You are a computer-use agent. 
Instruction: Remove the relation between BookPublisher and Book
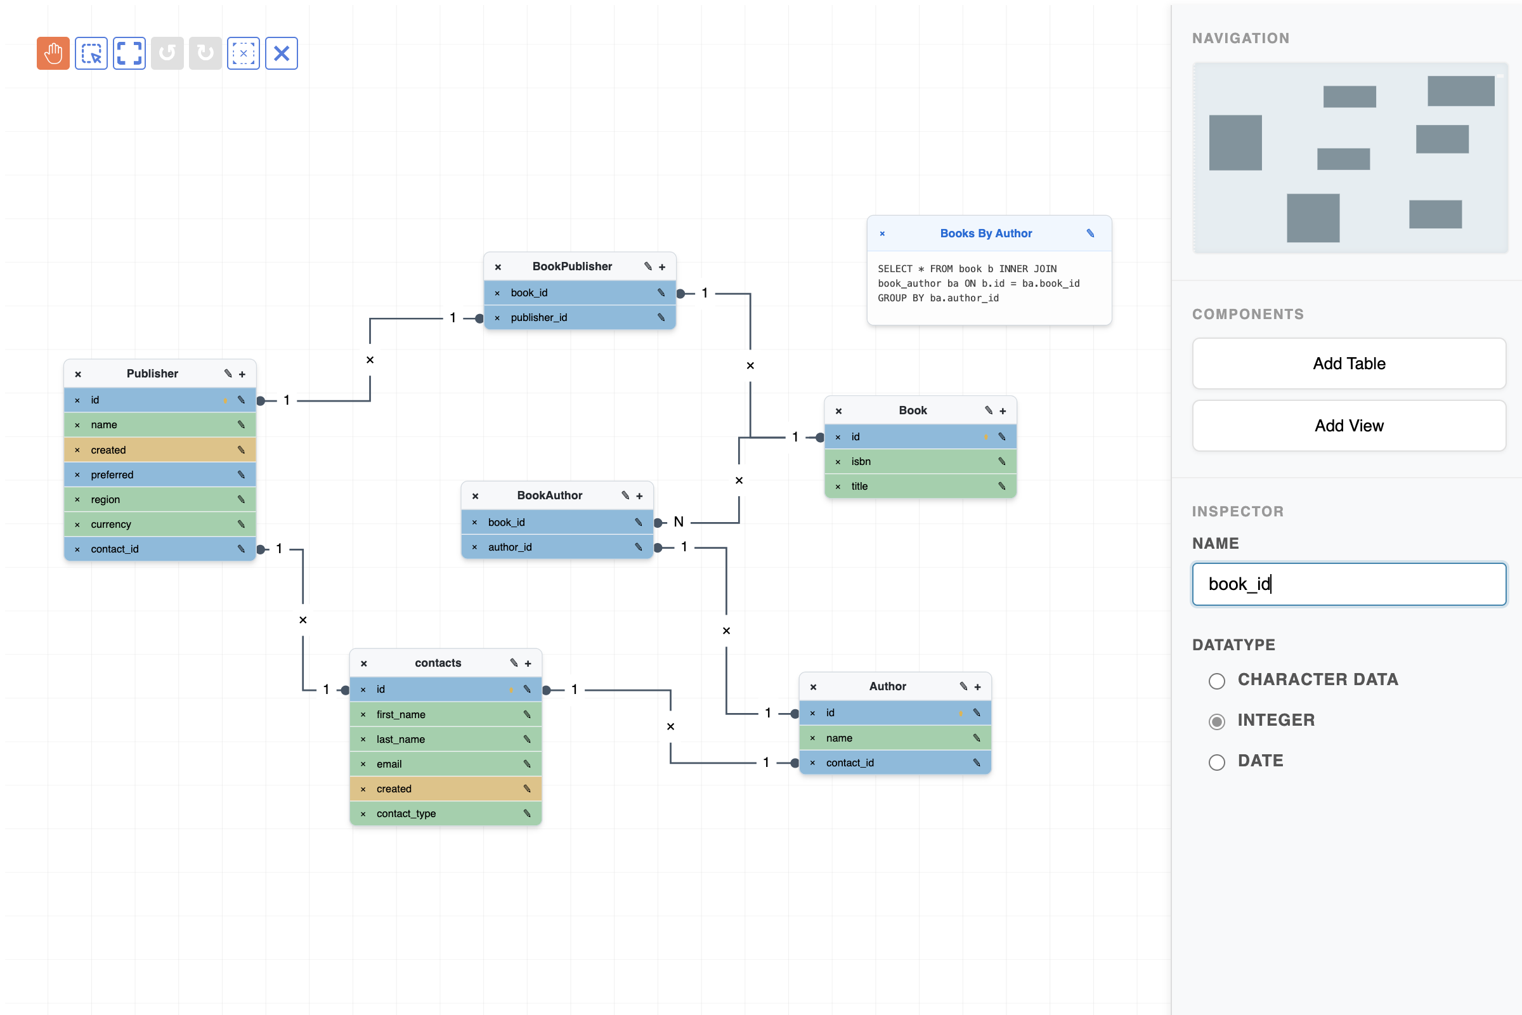click(x=751, y=366)
